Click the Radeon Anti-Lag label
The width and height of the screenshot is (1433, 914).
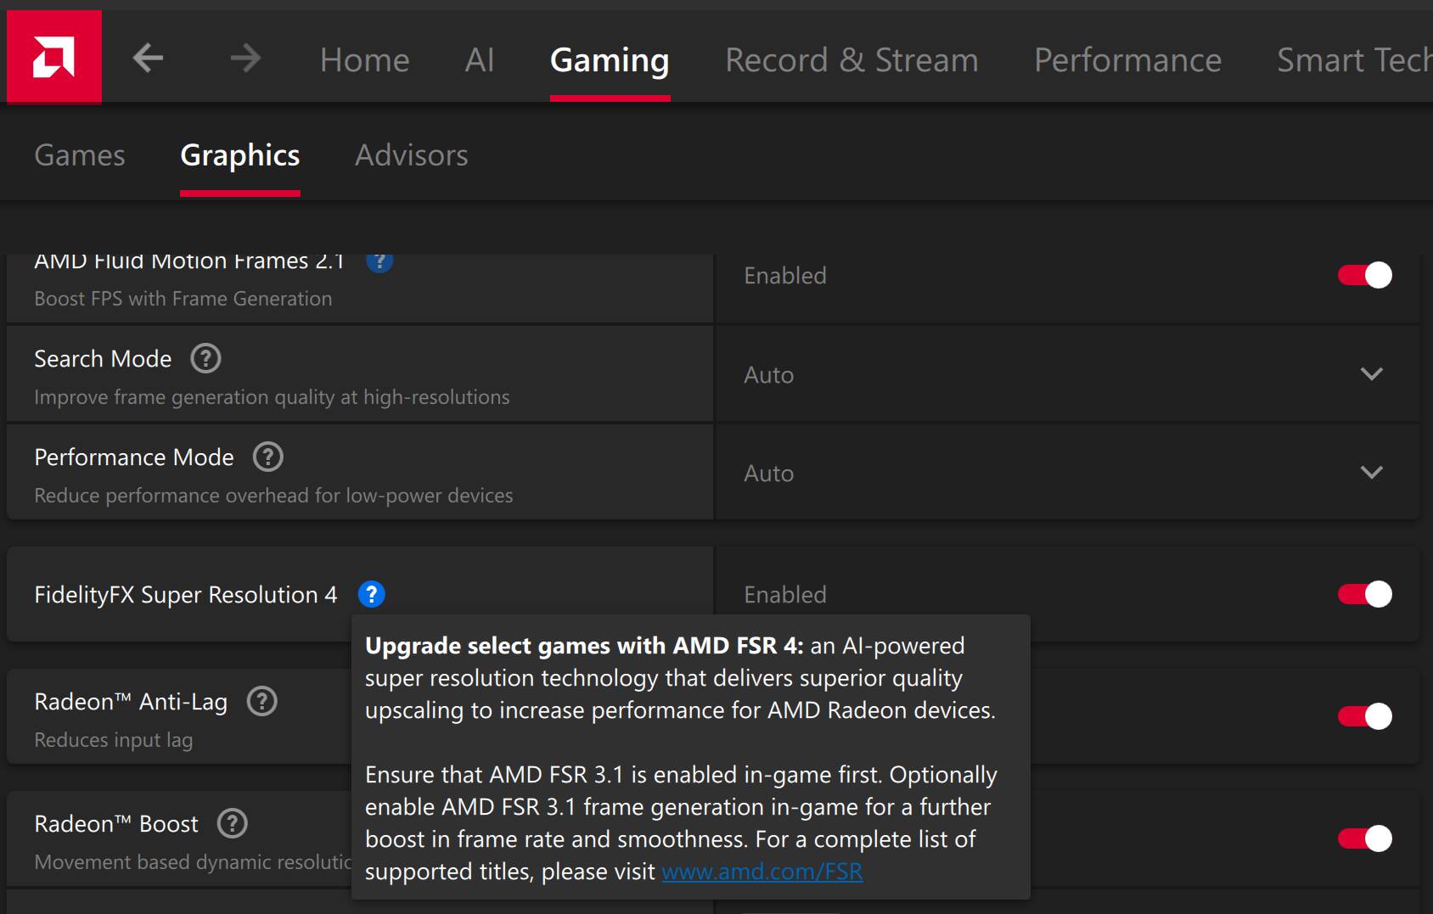[x=131, y=702]
